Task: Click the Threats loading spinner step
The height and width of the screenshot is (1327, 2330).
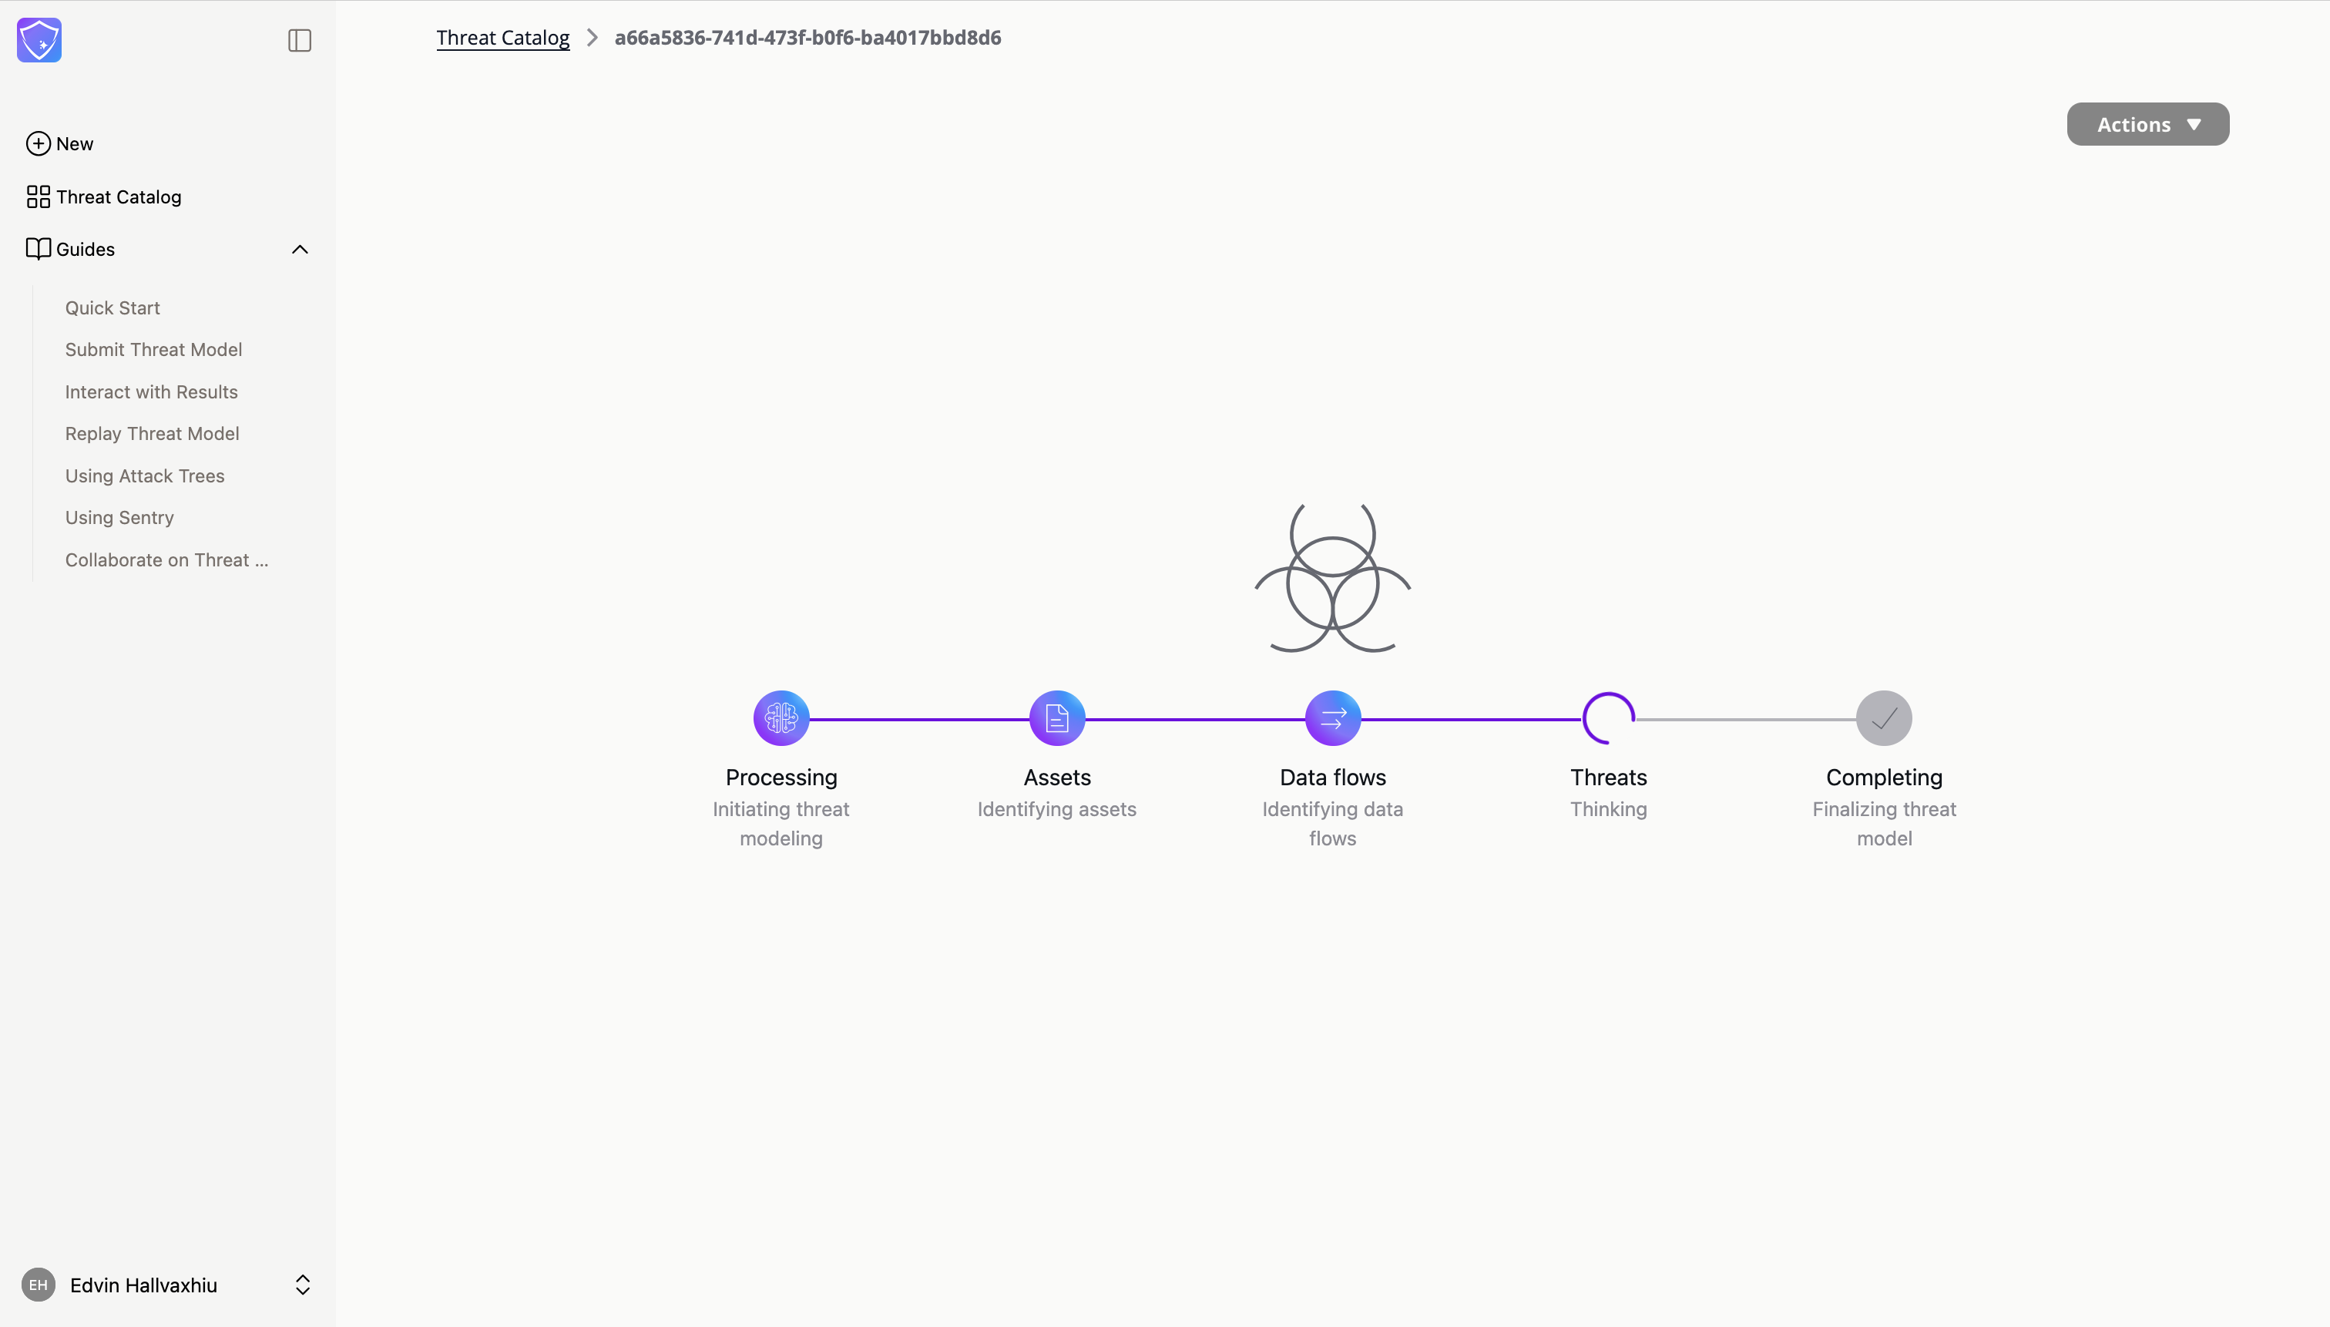Action: click(1608, 718)
